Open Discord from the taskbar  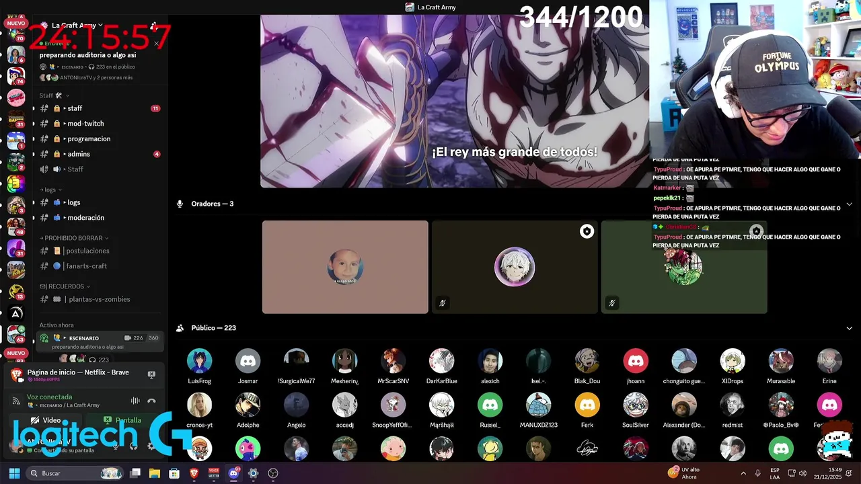pos(233,473)
